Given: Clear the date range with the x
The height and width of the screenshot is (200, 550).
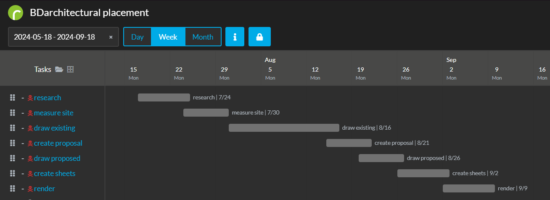Looking at the screenshot, I should click(111, 37).
